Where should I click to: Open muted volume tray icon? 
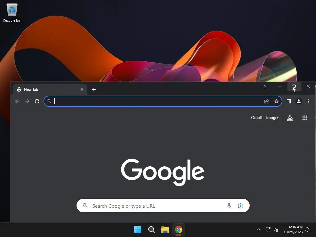[276, 230]
